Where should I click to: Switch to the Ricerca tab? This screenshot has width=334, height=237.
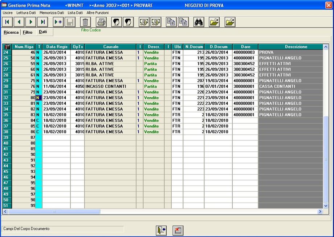coord(11,32)
